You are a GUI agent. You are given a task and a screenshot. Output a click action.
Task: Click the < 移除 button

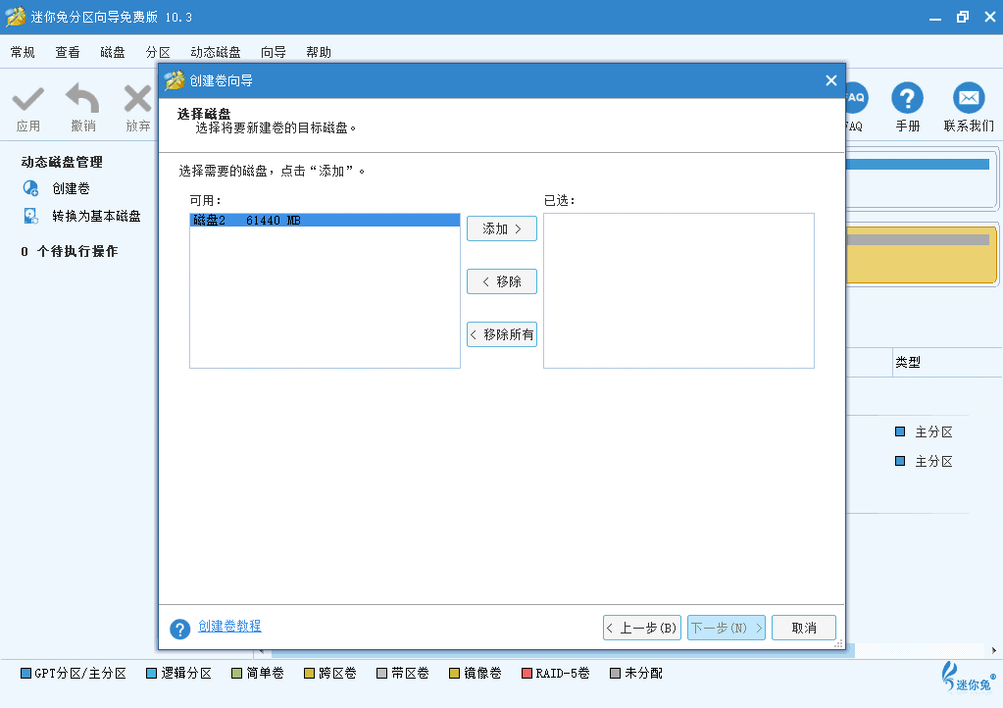tap(502, 281)
